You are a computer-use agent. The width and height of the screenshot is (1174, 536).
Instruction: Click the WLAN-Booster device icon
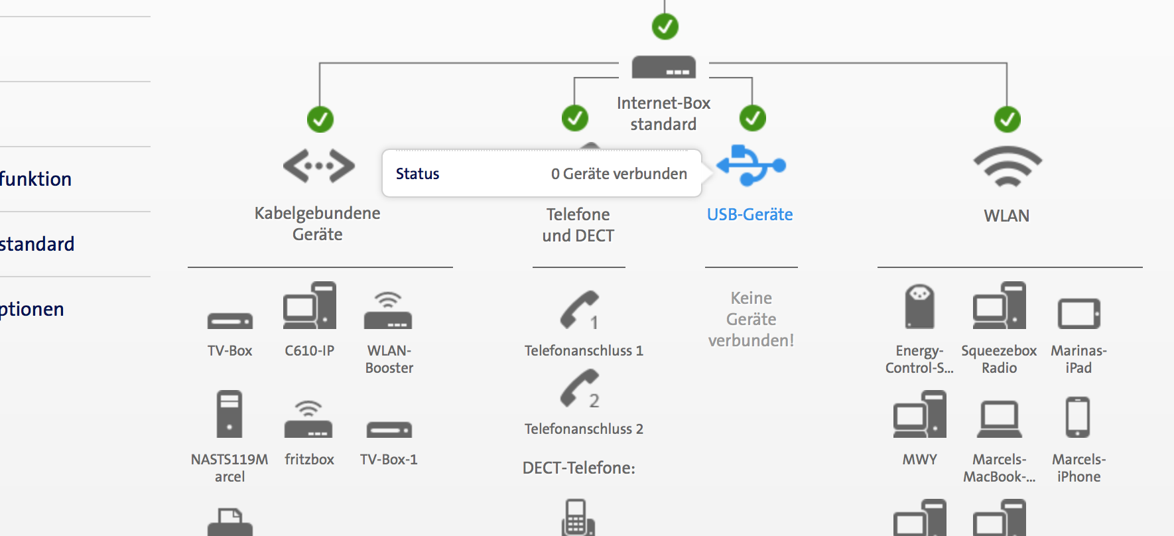tap(388, 310)
